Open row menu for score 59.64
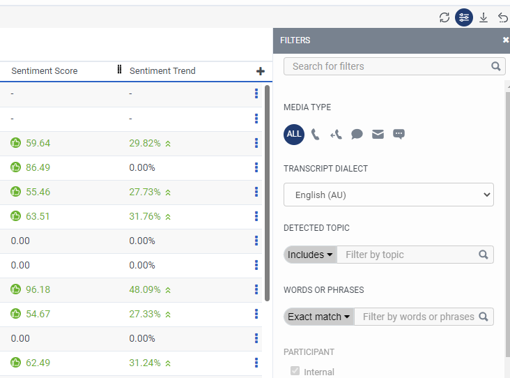Viewport: 510px width, 378px height. 256,143
